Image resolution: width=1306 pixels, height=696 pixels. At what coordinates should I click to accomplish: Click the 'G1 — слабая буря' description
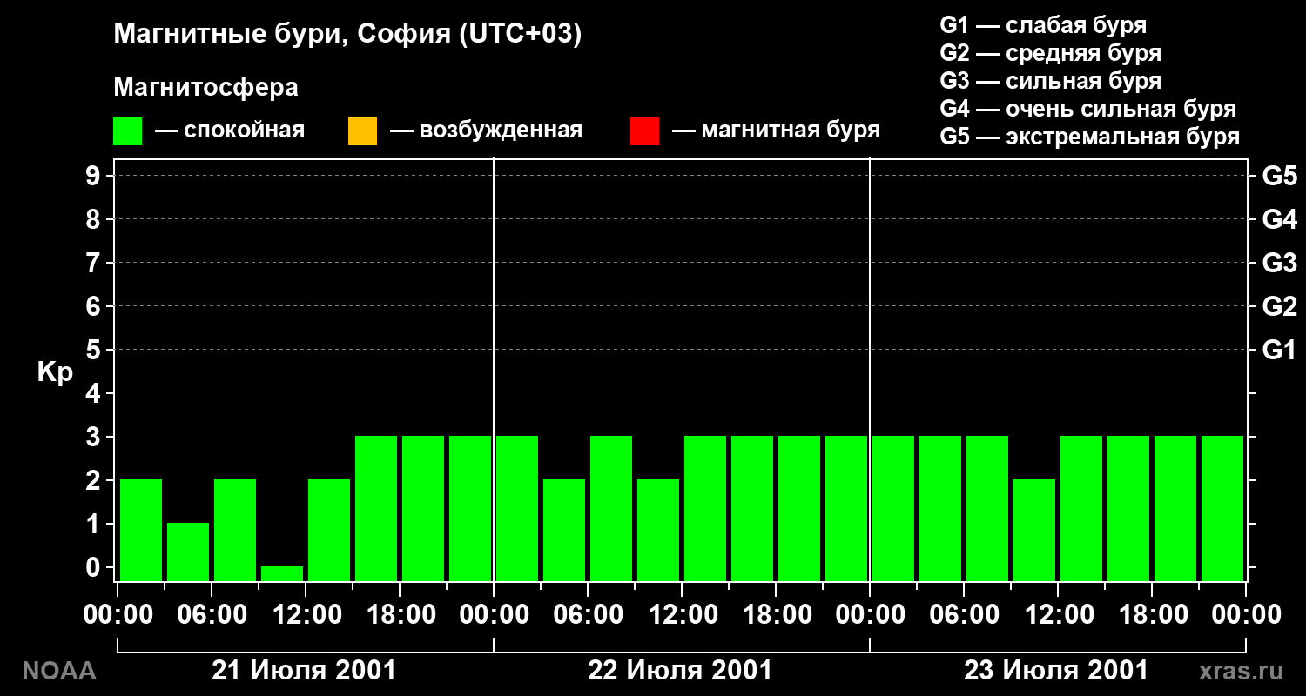tap(1043, 25)
